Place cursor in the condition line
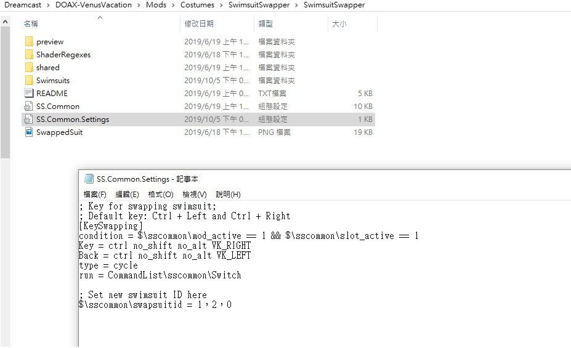 pyautogui.click(x=248, y=235)
